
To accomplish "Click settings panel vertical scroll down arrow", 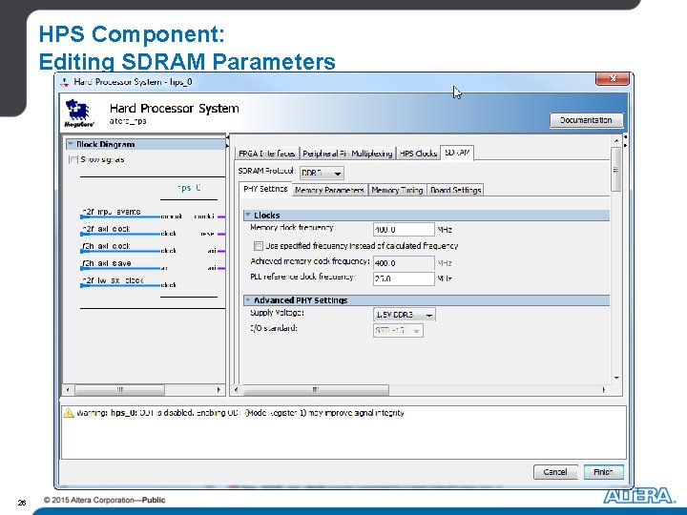I will tap(616, 378).
